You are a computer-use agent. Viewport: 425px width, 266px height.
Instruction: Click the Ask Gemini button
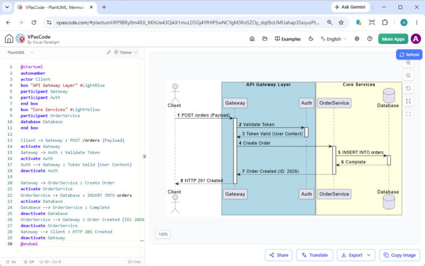(x=350, y=7)
